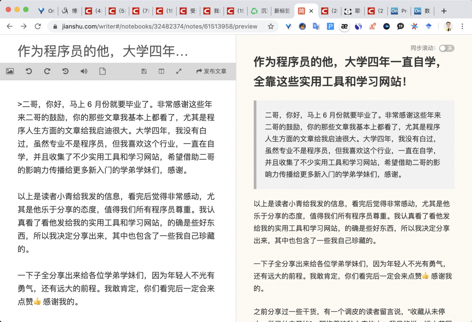Screen dimensions: 472x322
Task: Go forward in browser history
Action: (24, 26)
